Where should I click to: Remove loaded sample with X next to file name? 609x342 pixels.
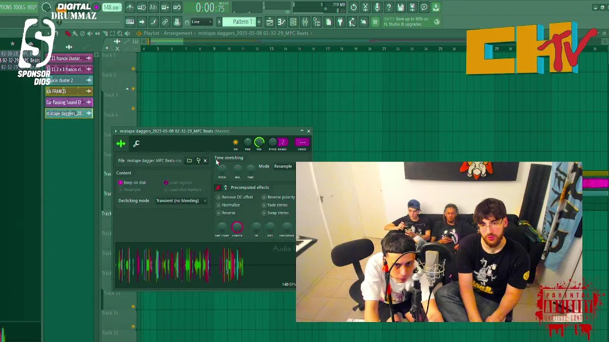205,161
